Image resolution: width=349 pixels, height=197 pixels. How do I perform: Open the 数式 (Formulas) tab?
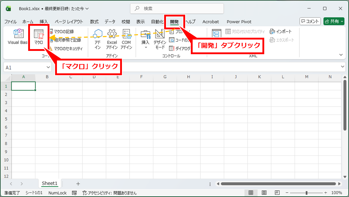click(94, 22)
